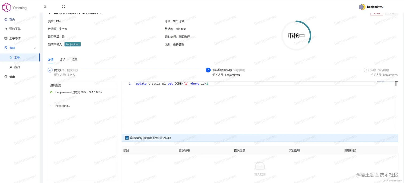
Task: Click the info icon in editor tip banner
Action: (x=127, y=138)
